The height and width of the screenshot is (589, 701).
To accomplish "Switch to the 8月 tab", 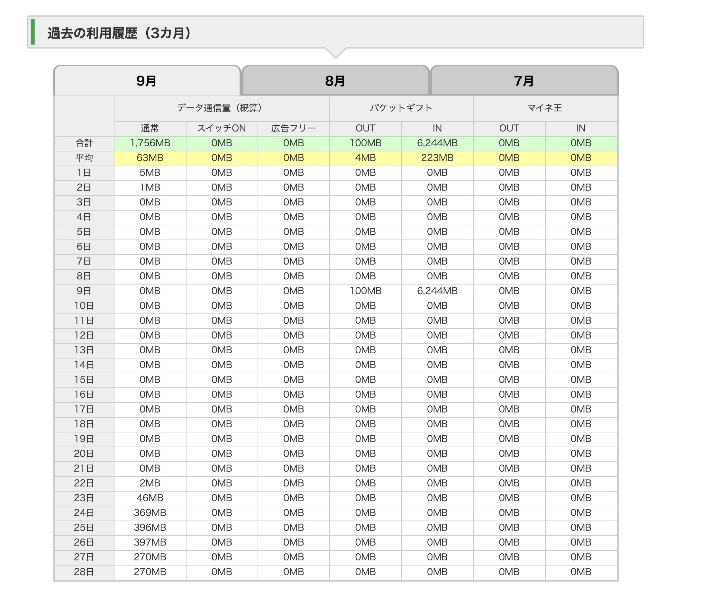I will click(x=335, y=81).
